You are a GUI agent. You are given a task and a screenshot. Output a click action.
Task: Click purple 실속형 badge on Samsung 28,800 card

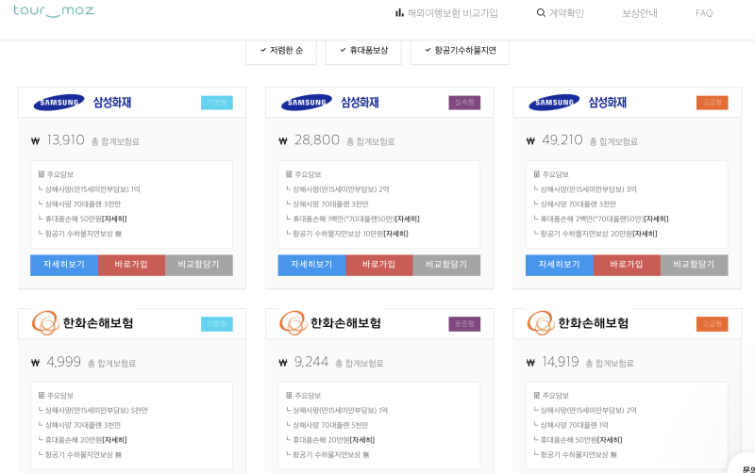pos(464,103)
